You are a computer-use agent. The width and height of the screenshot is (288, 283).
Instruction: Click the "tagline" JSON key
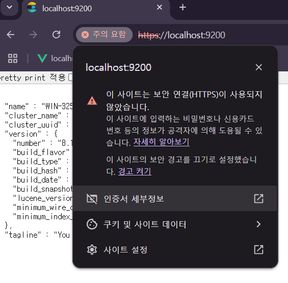23,235
